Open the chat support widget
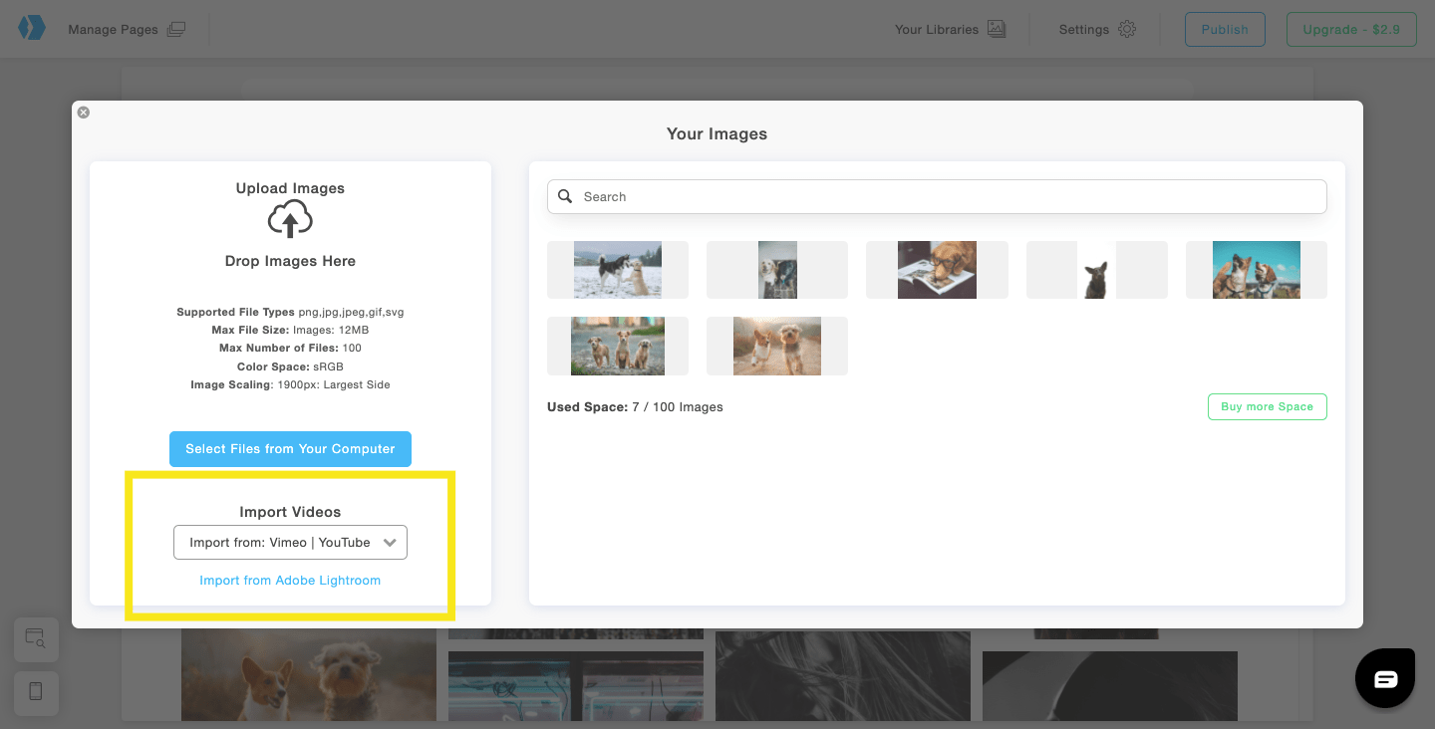Image resolution: width=1435 pixels, height=729 pixels. click(1385, 678)
